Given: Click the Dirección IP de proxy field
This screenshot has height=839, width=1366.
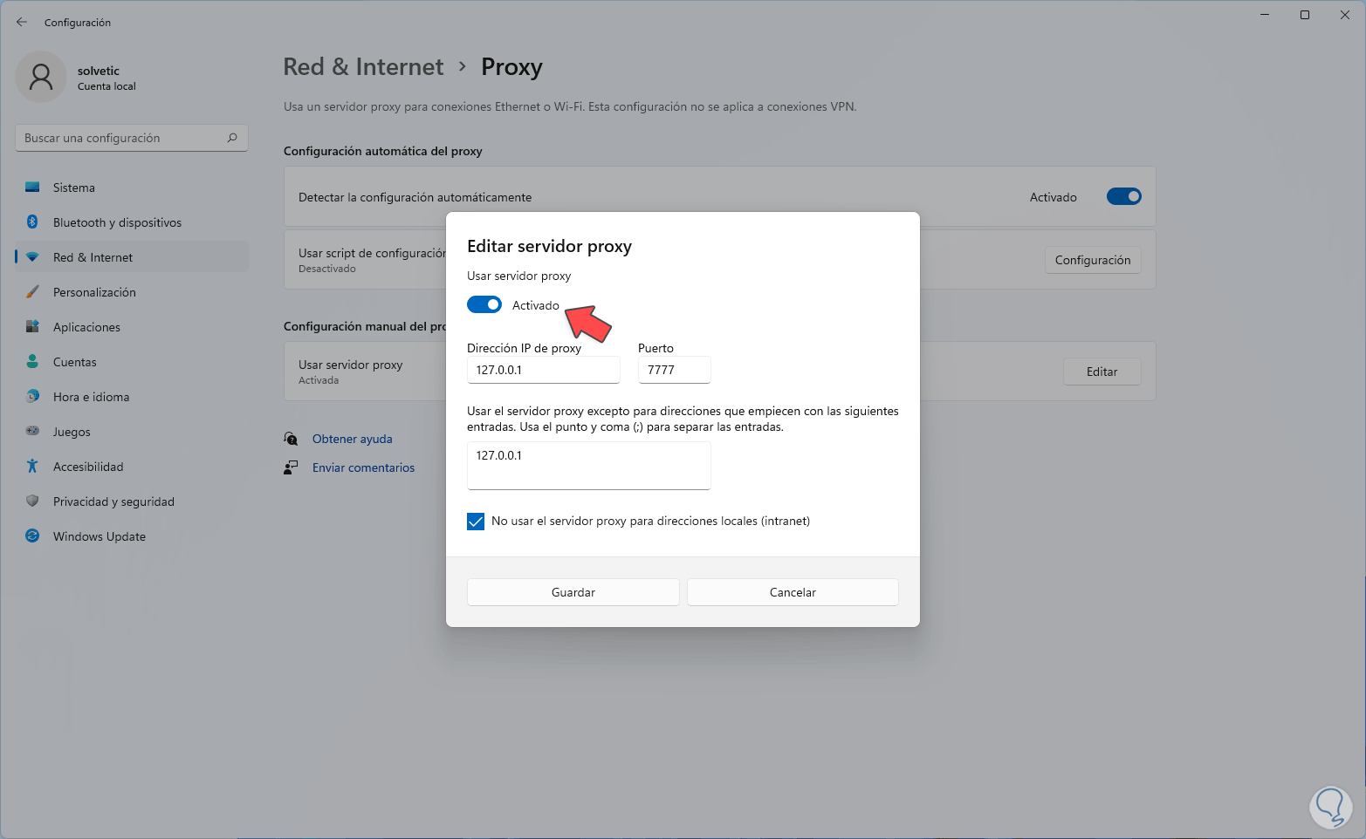Looking at the screenshot, I should 543,370.
